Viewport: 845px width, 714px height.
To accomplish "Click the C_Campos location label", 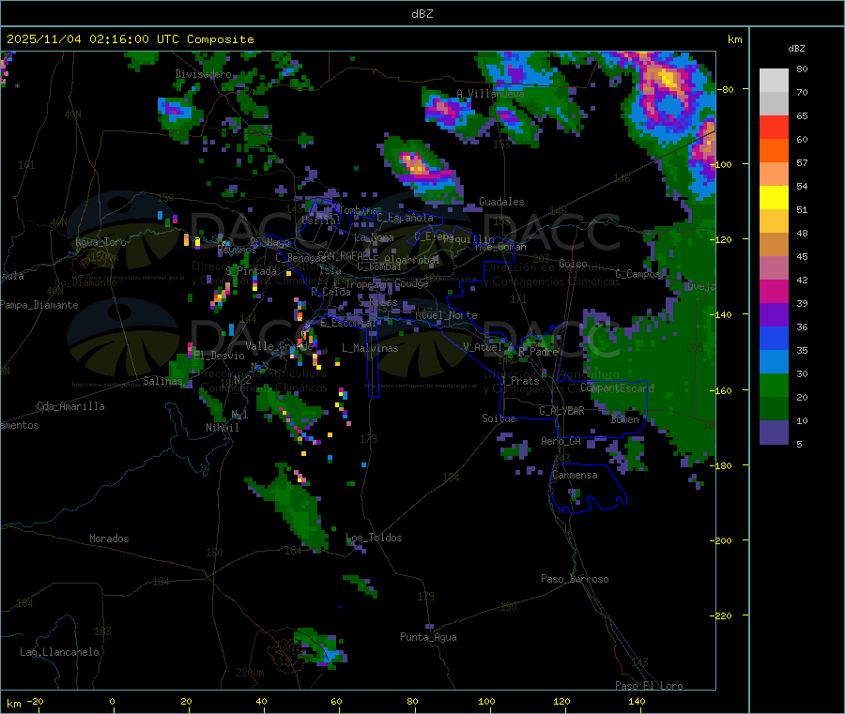I will click(638, 274).
